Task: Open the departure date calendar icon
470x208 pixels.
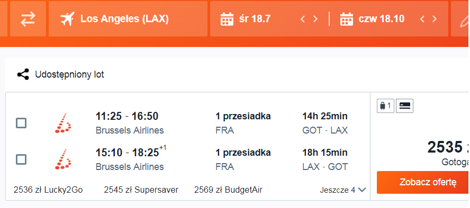Action: click(x=227, y=19)
